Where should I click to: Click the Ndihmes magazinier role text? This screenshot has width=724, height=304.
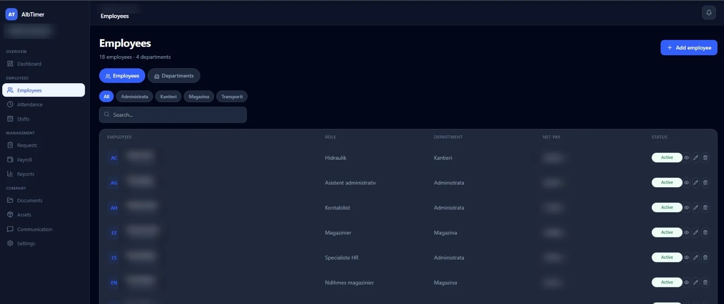(x=349, y=283)
